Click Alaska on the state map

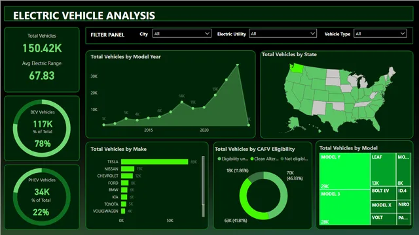[x=295, y=123]
